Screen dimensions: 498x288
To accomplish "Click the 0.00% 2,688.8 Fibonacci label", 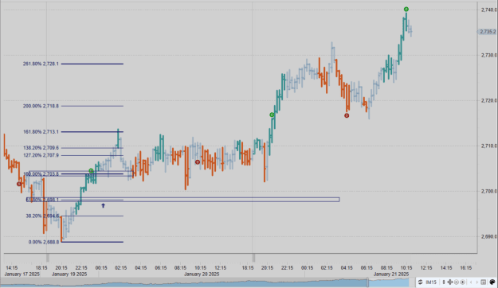I will point(44,242).
